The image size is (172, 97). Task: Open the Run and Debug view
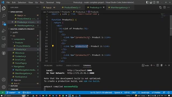tap(3, 31)
